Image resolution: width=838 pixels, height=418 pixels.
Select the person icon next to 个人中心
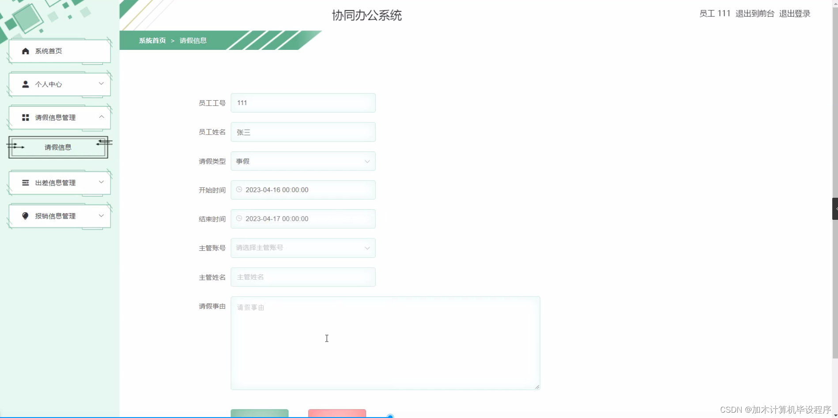25,84
